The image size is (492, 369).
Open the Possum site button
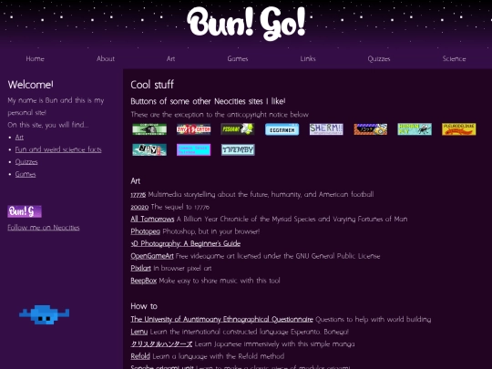coord(238,129)
